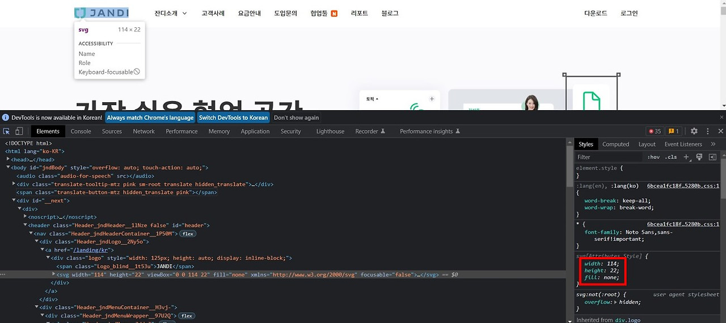Collapse the div id __next node
The image size is (726, 323).
[14, 200]
